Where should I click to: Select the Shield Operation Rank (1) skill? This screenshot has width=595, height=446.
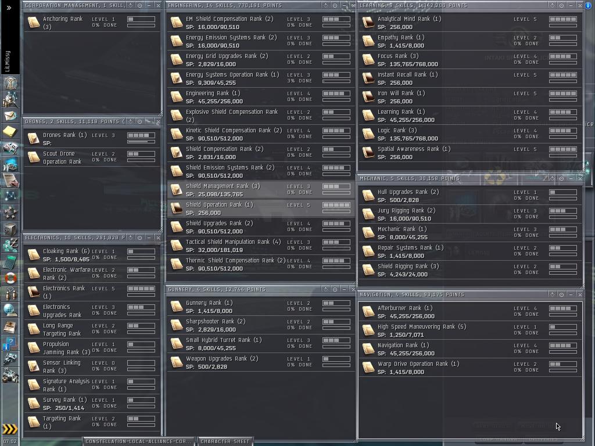pyautogui.click(x=261, y=208)
